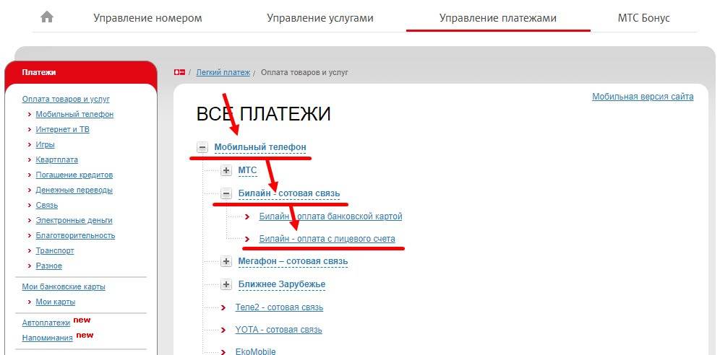
Task: Choose Теле2 - сотовая связь link
Action: tap(279, 307)
